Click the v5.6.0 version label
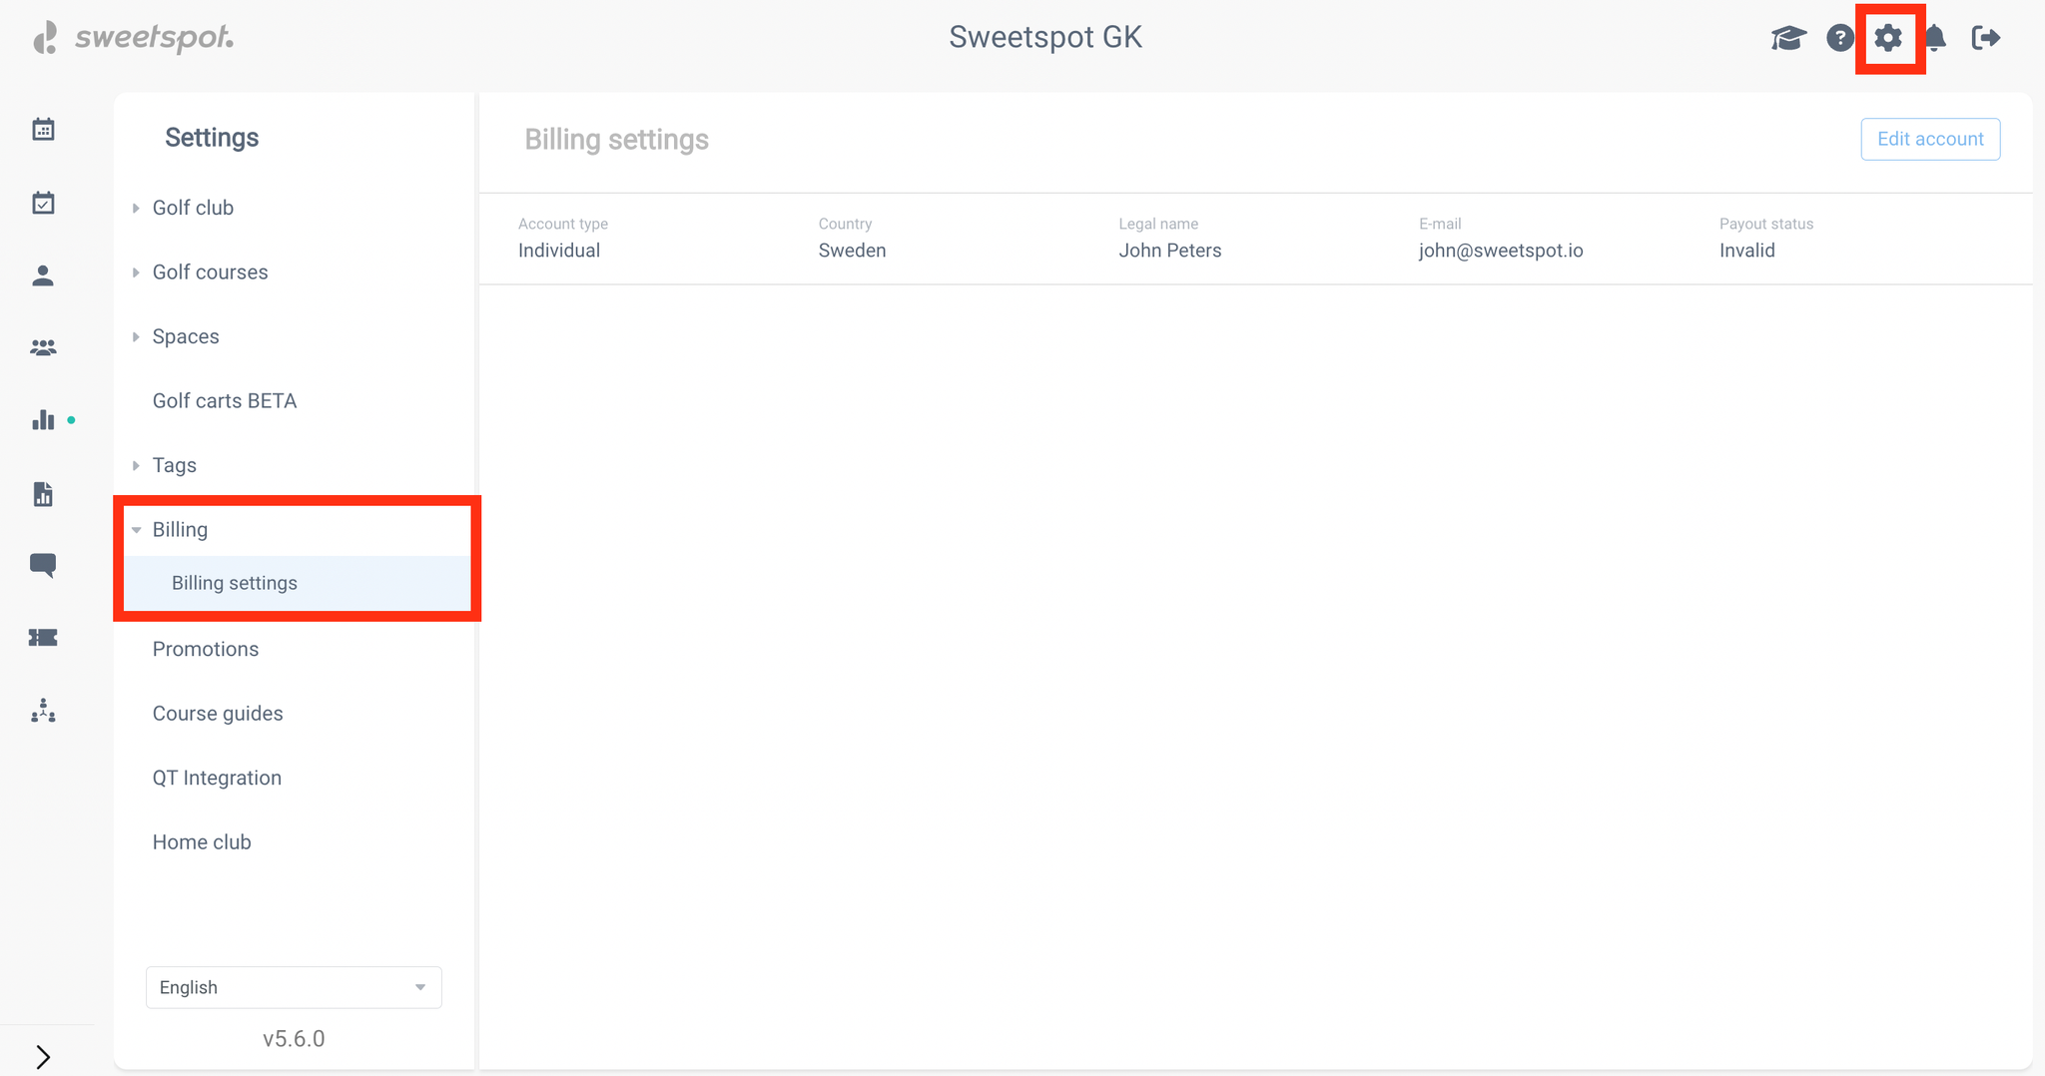Image resolution: width=2045 pixels, height=1076 pixels. click(294, 1039)
